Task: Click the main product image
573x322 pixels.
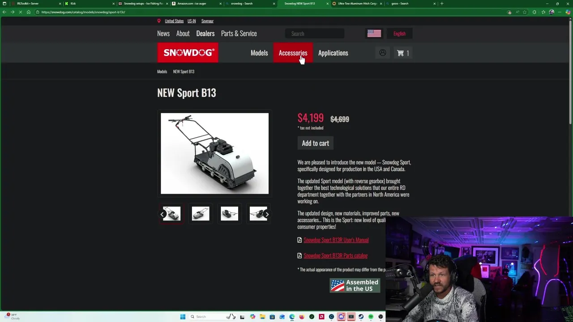Action: (215, 153)
